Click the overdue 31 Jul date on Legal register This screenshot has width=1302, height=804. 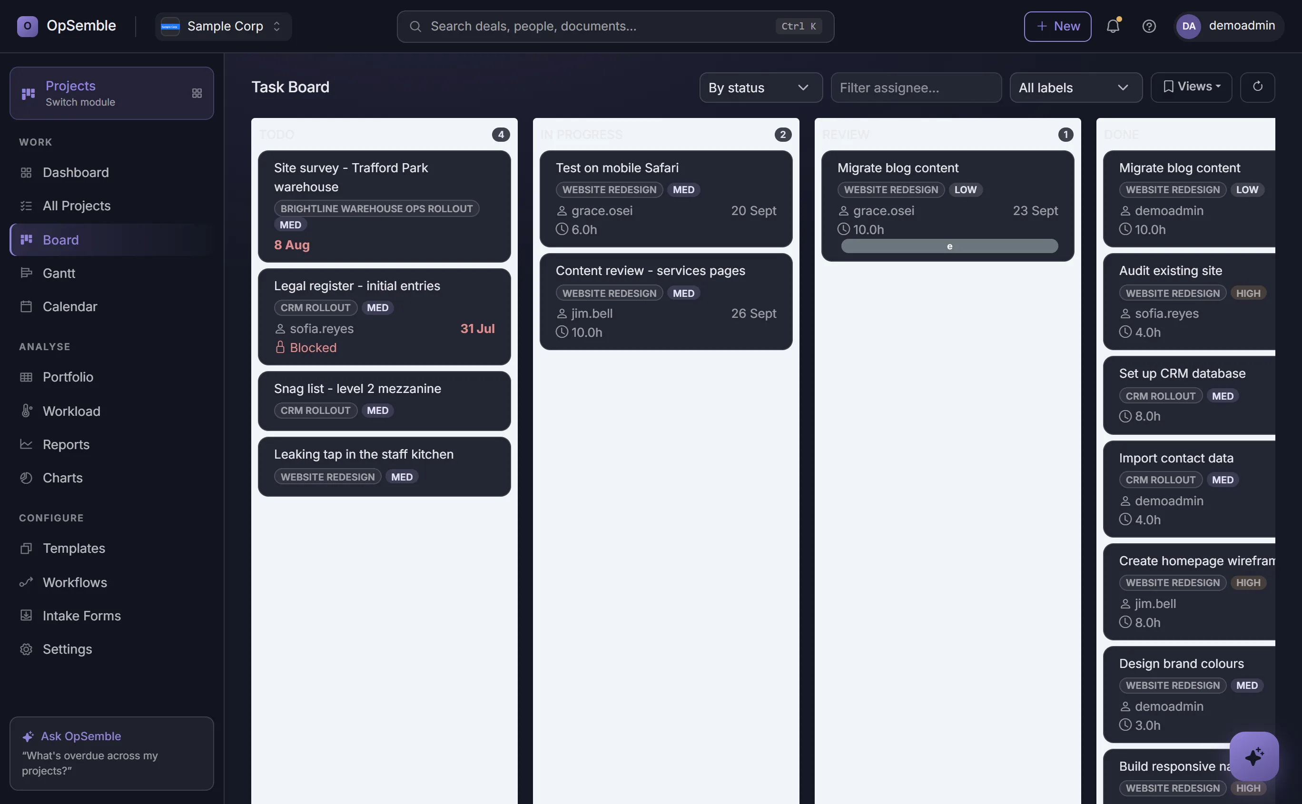[x=477, y=329]
